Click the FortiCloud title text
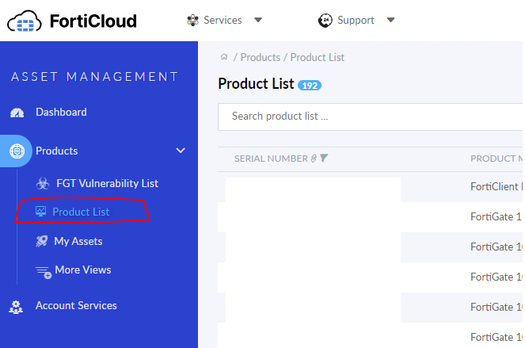Screen dimensions: 525x348 click(93, 21)
